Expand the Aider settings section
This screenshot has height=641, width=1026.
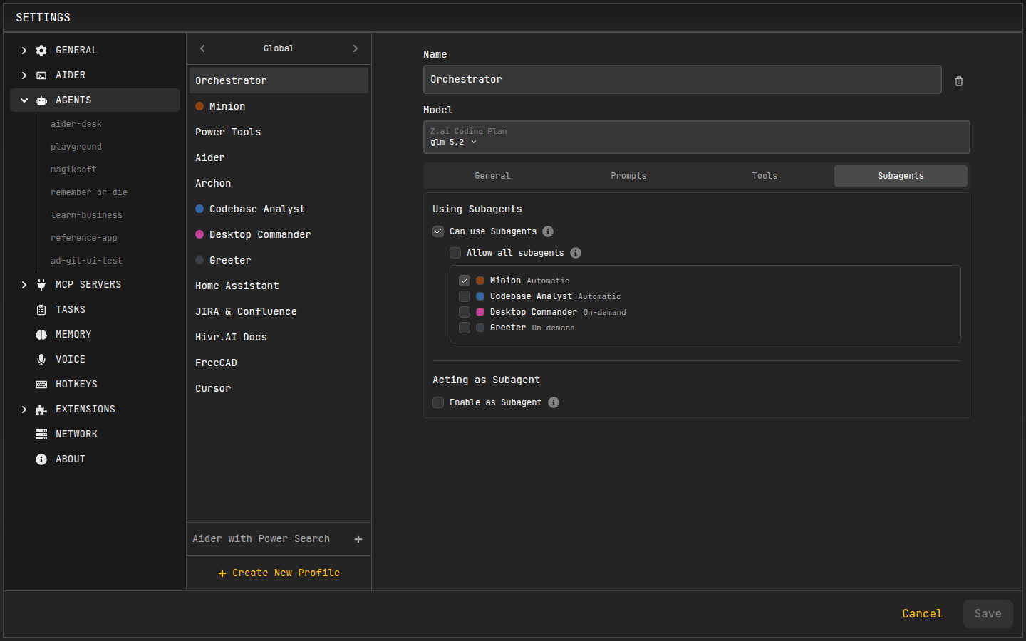24,75
